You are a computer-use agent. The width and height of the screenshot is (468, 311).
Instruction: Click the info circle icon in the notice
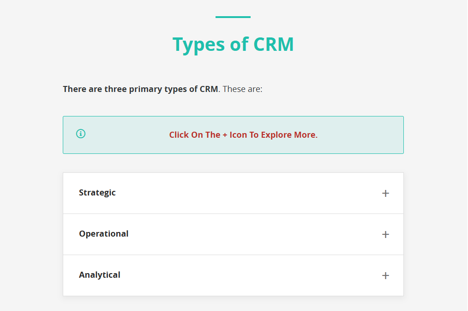pyautogui.click(x=81, y=134)
